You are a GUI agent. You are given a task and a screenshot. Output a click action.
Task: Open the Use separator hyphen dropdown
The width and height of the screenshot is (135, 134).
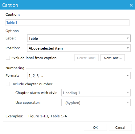96,103
